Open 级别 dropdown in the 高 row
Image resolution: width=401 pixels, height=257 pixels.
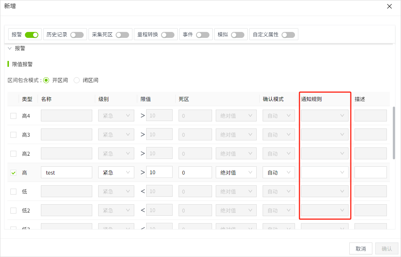point(116,173)
